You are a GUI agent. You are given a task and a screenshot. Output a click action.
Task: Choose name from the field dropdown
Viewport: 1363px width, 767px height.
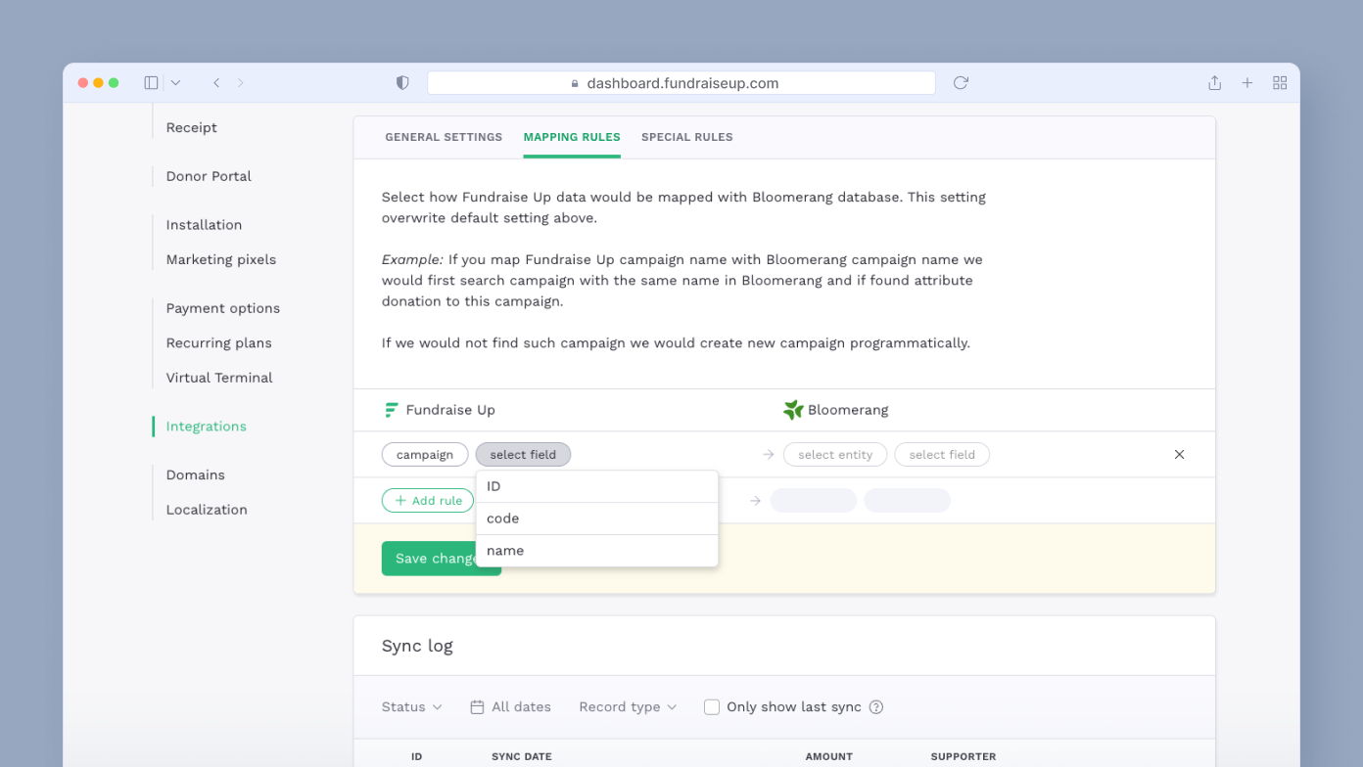tap(597, 551)
